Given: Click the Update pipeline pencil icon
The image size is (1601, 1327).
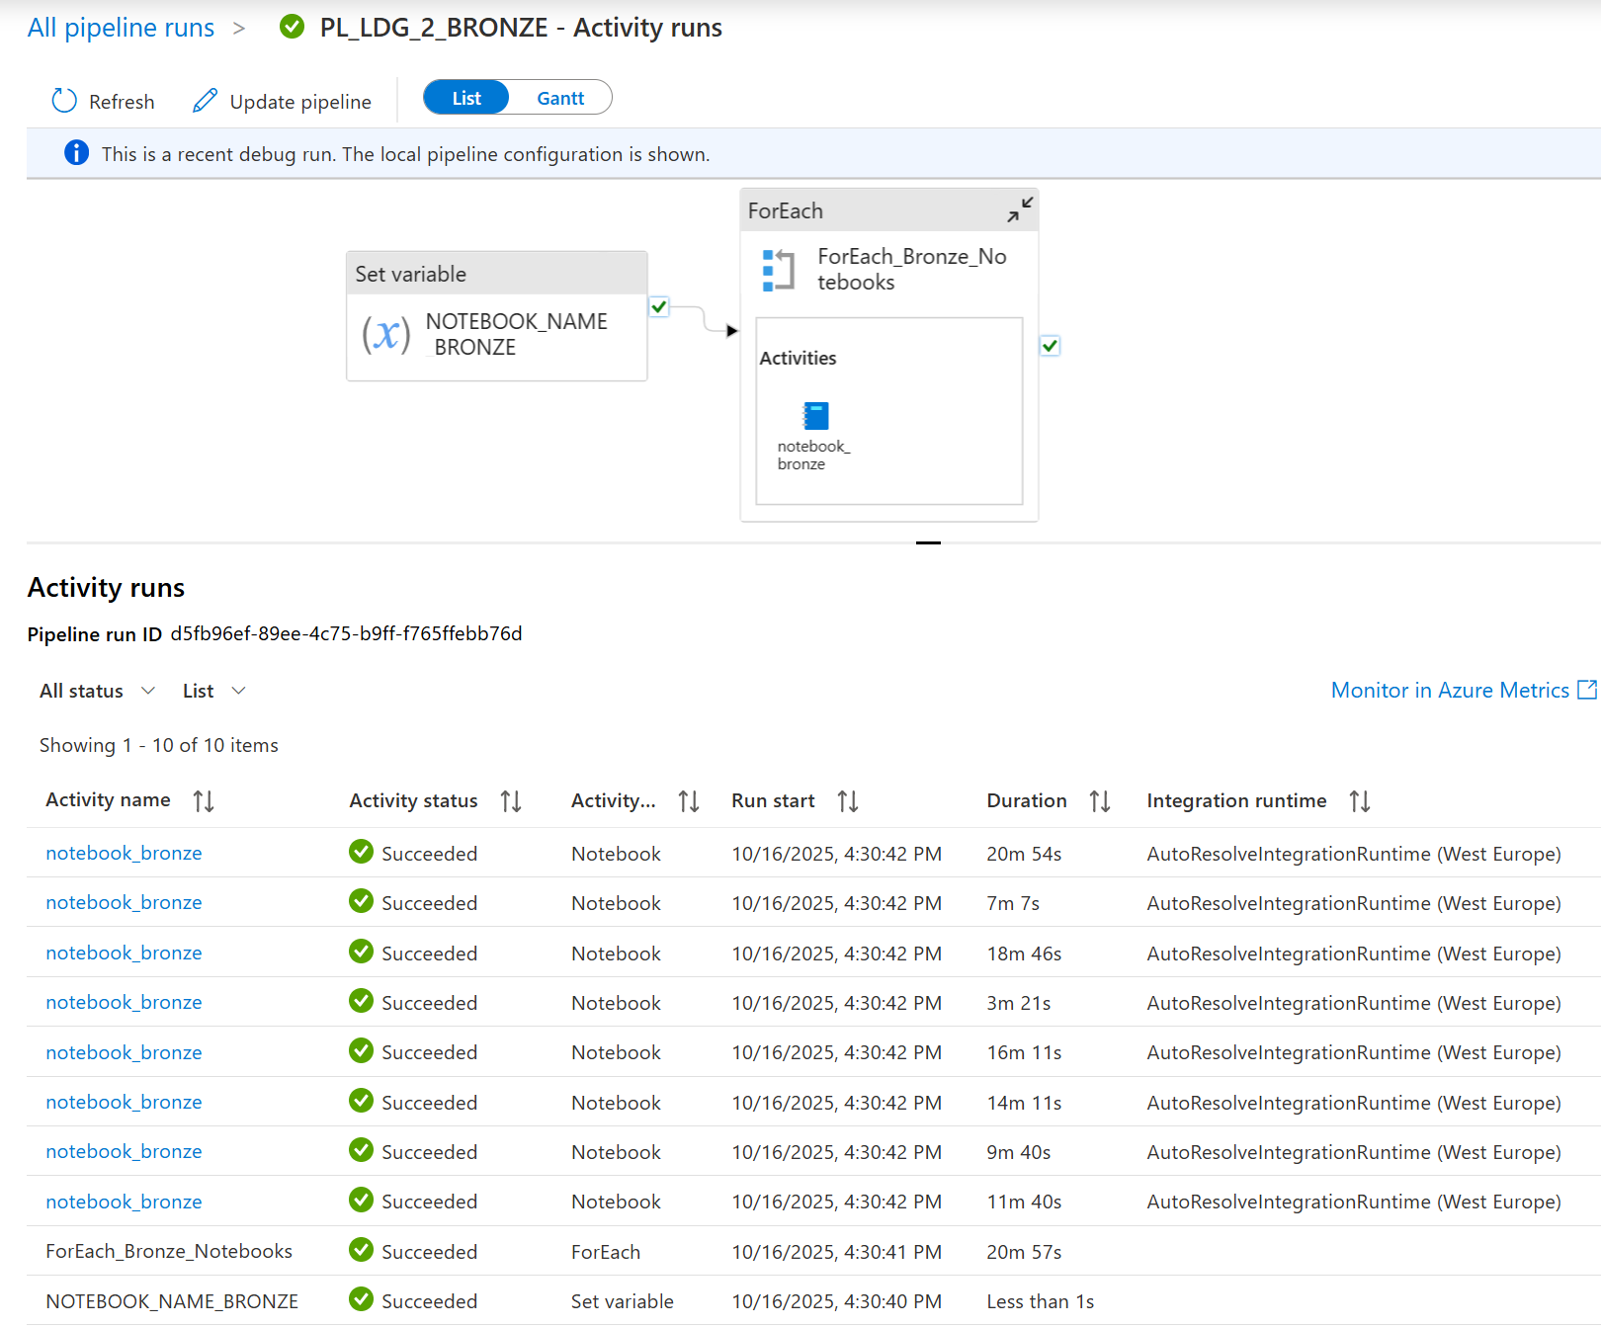Looking at the screenshot, I should click(x=205, y=101).
